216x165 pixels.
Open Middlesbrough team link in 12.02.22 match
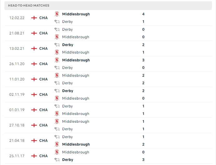pos(76,14)
